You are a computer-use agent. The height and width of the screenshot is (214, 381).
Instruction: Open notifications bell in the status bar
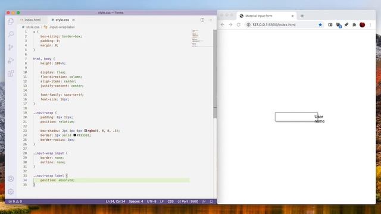click(x=211, y=202)
